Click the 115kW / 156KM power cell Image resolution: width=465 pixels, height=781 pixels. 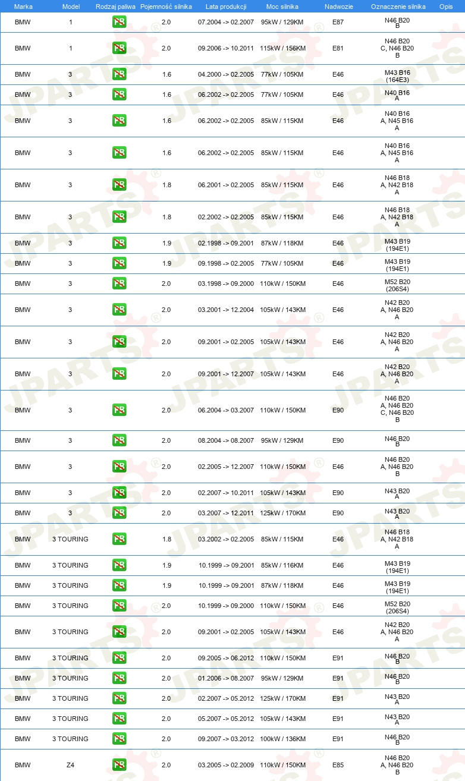coord(282,48)
